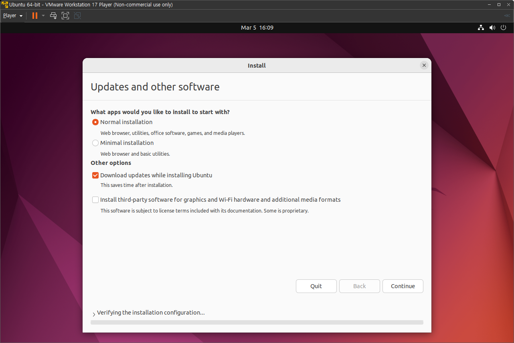Pause the virtual machine
514x343 pixels.
(x=35, y=16)
